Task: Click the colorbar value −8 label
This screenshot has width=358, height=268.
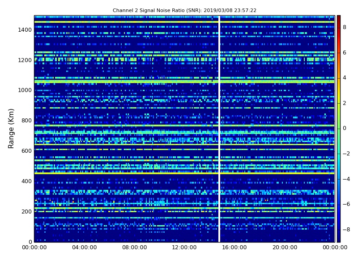Action: (x=346, y=230)
